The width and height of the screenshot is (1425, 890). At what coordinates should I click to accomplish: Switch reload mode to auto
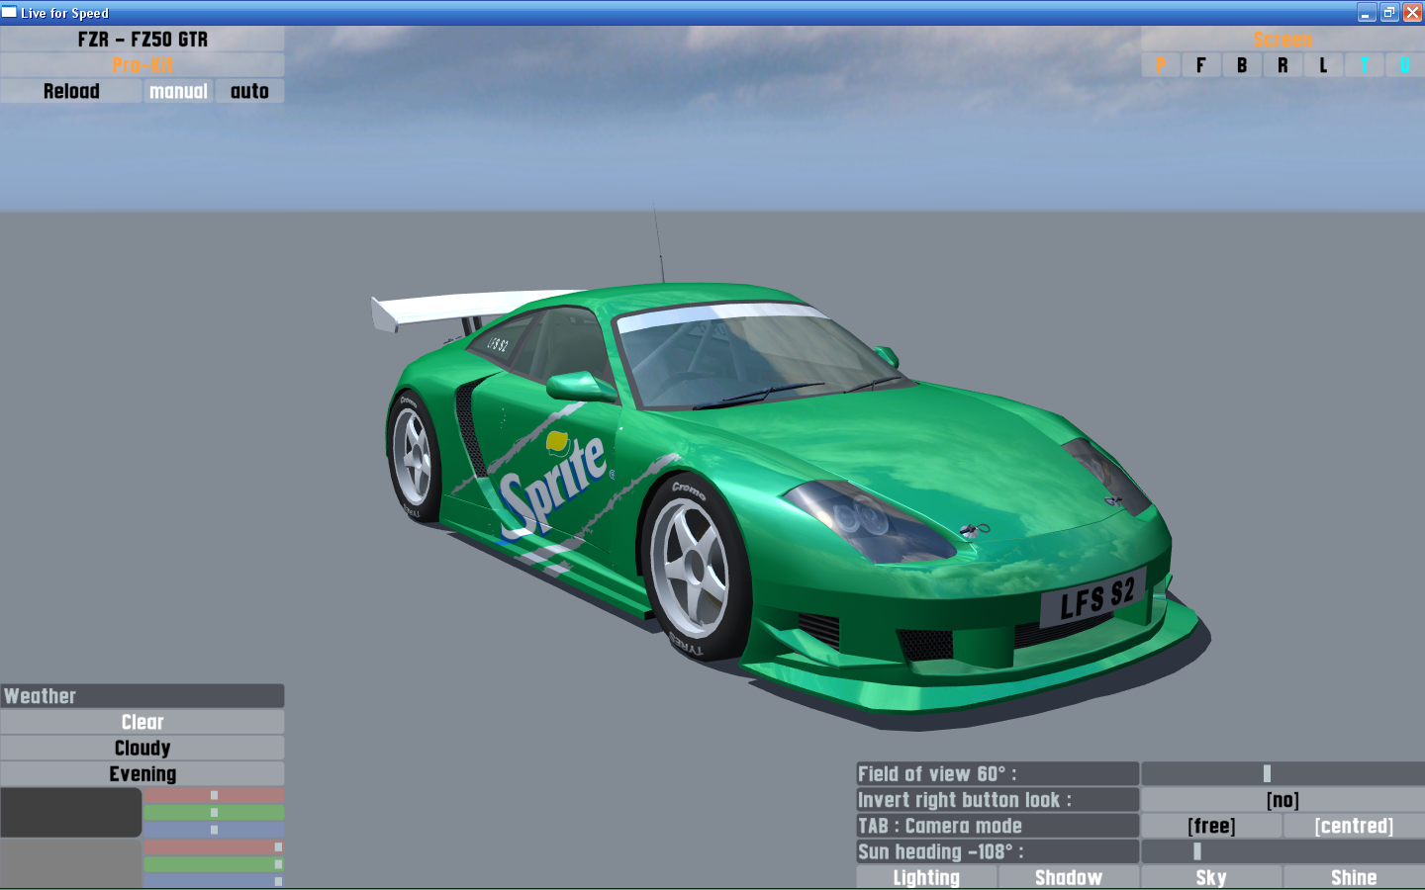(x=249, y=91)
